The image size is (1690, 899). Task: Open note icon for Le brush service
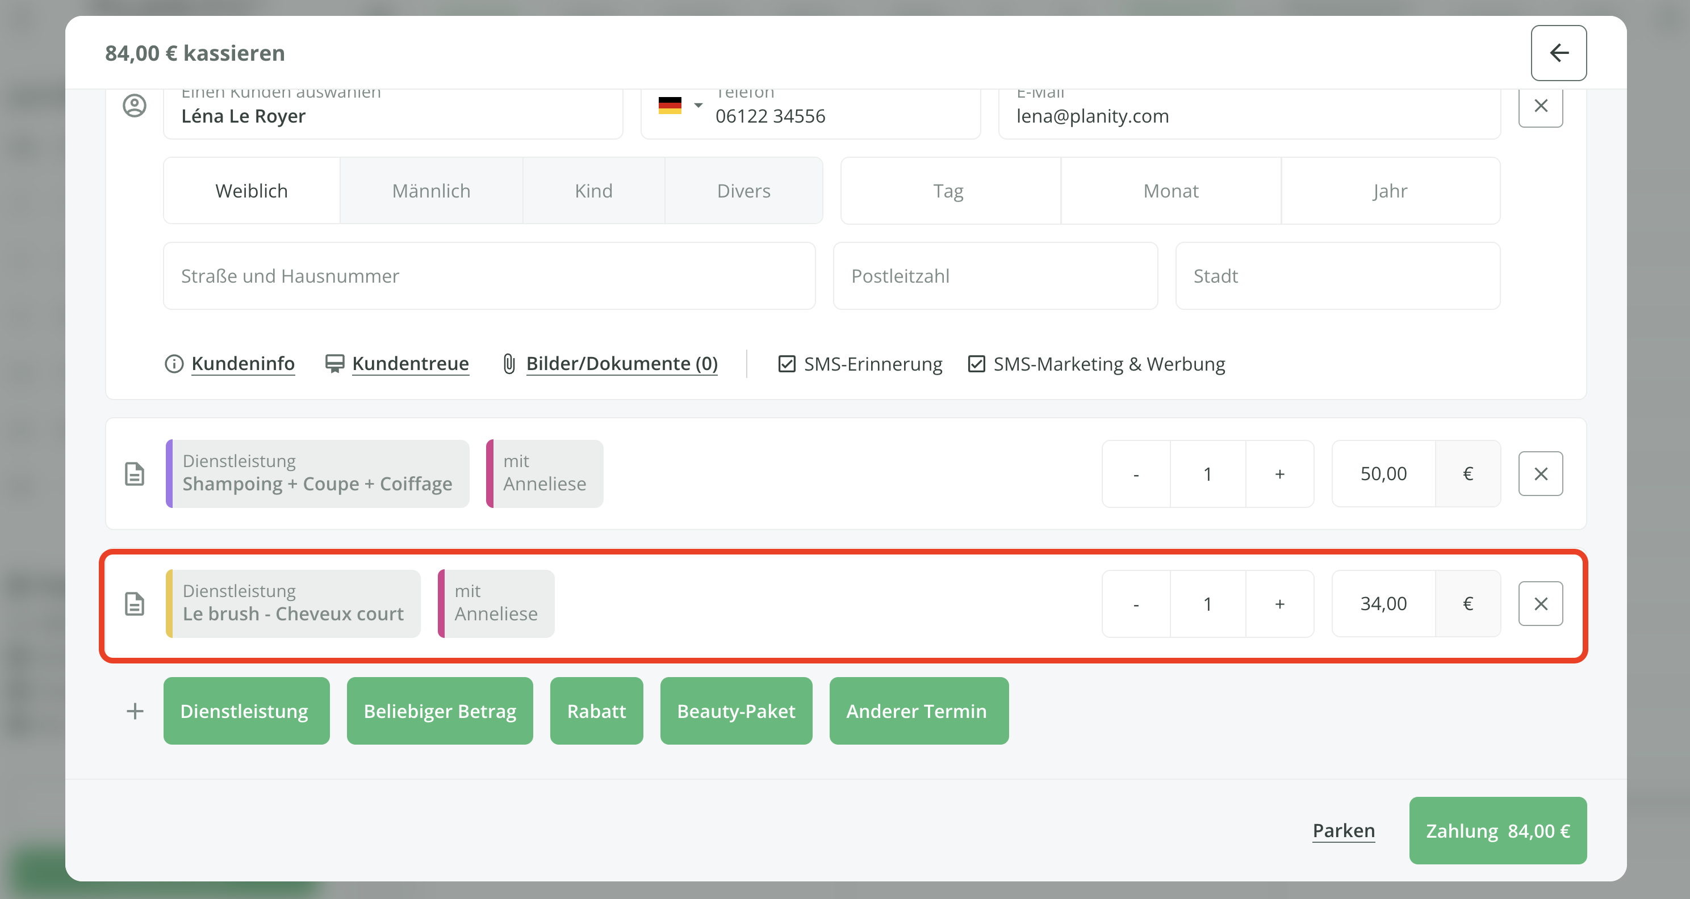[135, 603]
